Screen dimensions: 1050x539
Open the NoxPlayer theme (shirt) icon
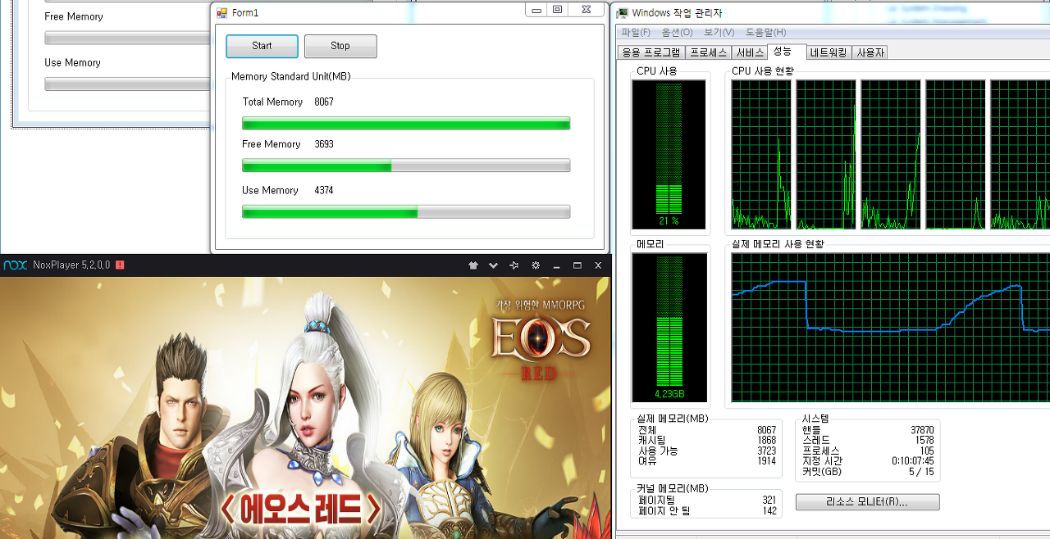(472, 265)
